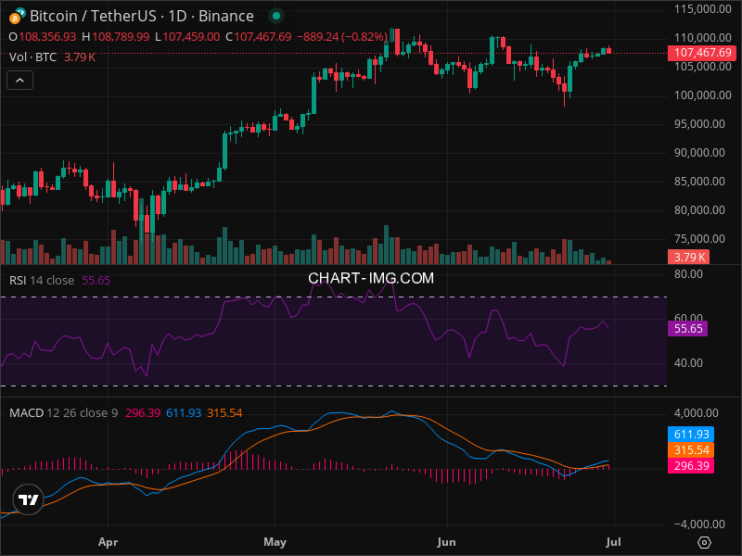Screen dimensions: 742x556
Task: Click the RSI value tag 55.65 on axis
Action: click(x=687, y=329)
